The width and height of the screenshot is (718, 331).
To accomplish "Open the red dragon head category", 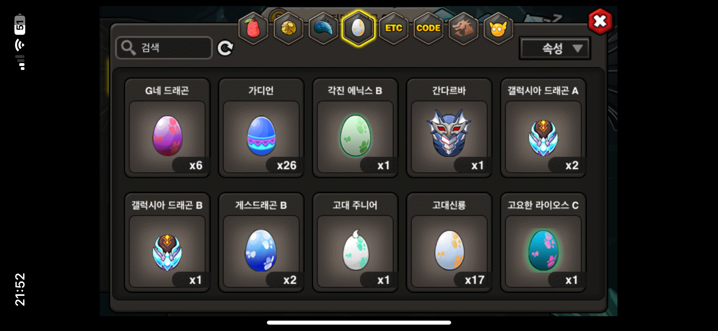I will (464, 28).
